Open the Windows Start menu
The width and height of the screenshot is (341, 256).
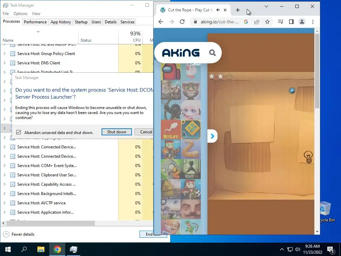tap(8, 249)
